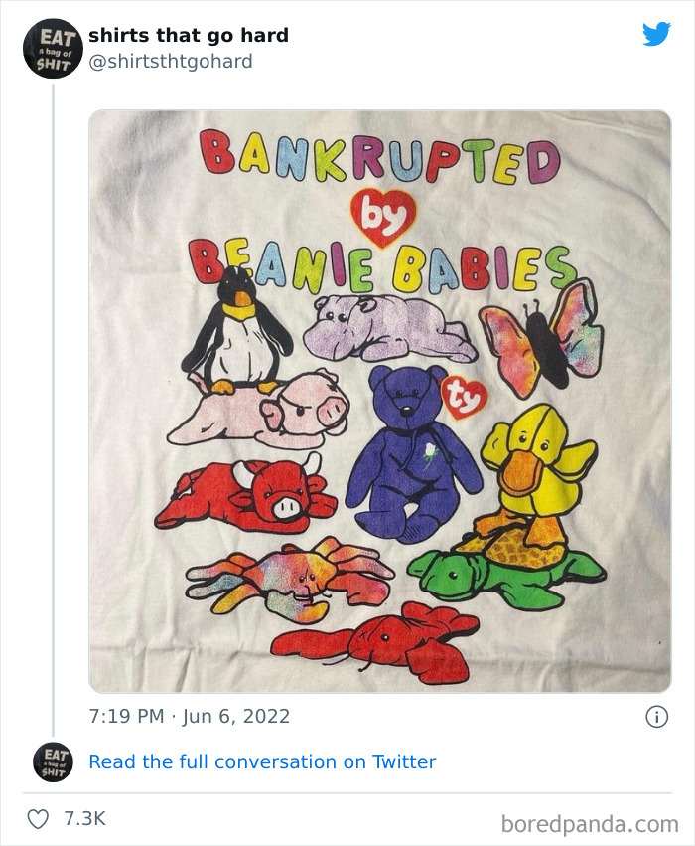Viewport: 695px width, 846px height.
Task: Click the tie-dye butterfly on the shirt
Action: (x=541, y=337)
